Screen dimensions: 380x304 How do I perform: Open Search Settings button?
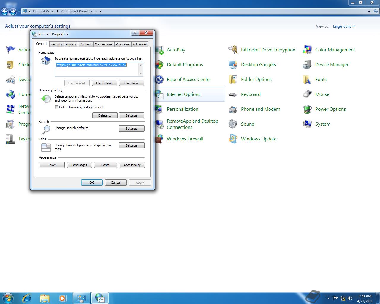point(132,129)
